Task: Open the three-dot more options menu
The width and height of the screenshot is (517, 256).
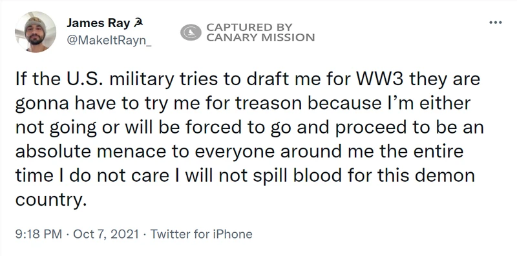Action: (x=495, y=23)
